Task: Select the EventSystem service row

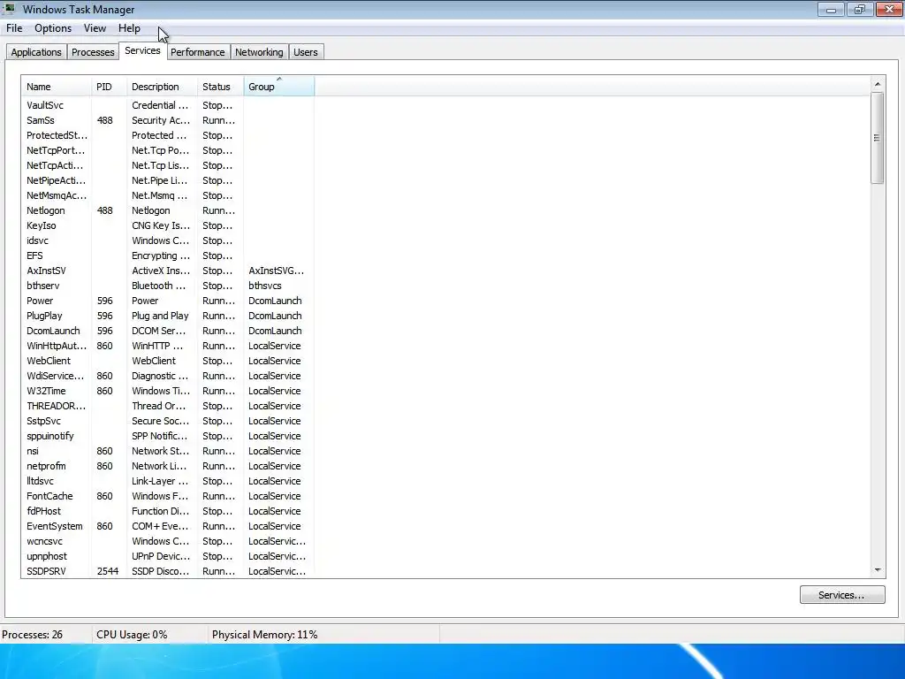Action: pos(167,525)
